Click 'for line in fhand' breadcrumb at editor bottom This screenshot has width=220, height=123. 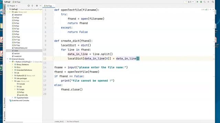tap(73, 122)
